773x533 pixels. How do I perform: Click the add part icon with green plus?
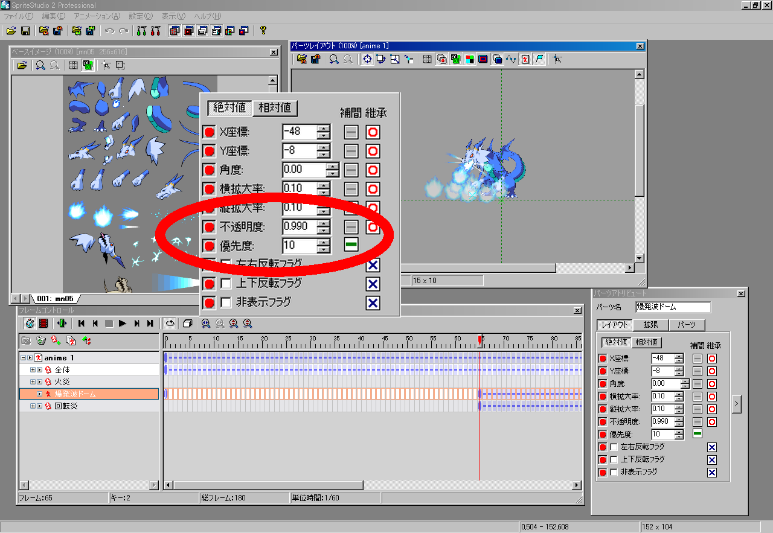56,341
